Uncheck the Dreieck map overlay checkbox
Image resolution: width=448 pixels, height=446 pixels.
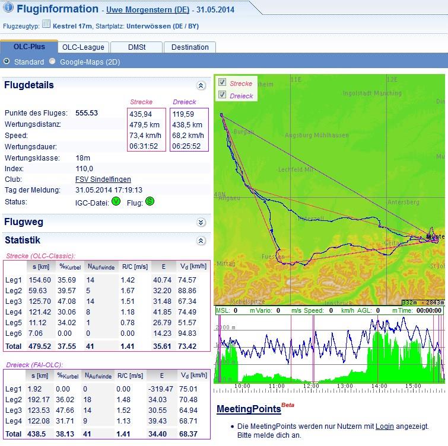click(222, 95)
